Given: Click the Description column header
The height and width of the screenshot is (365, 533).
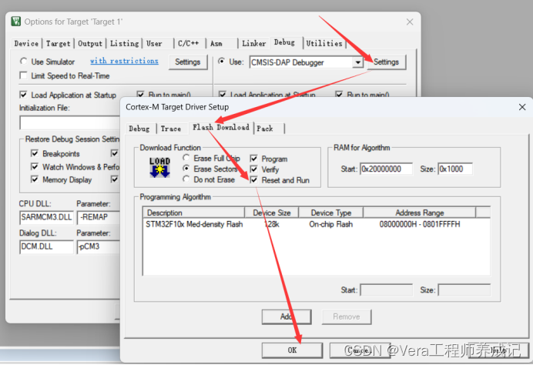Looking at the screenshot, I should [x=193, y=213].
